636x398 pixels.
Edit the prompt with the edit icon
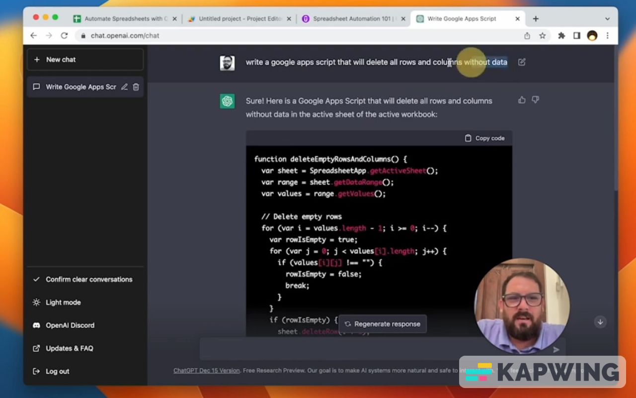522,62
